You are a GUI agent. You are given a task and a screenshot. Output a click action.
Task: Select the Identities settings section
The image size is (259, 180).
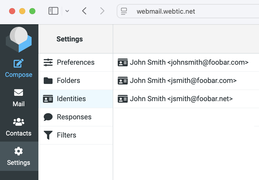(76, 99)
